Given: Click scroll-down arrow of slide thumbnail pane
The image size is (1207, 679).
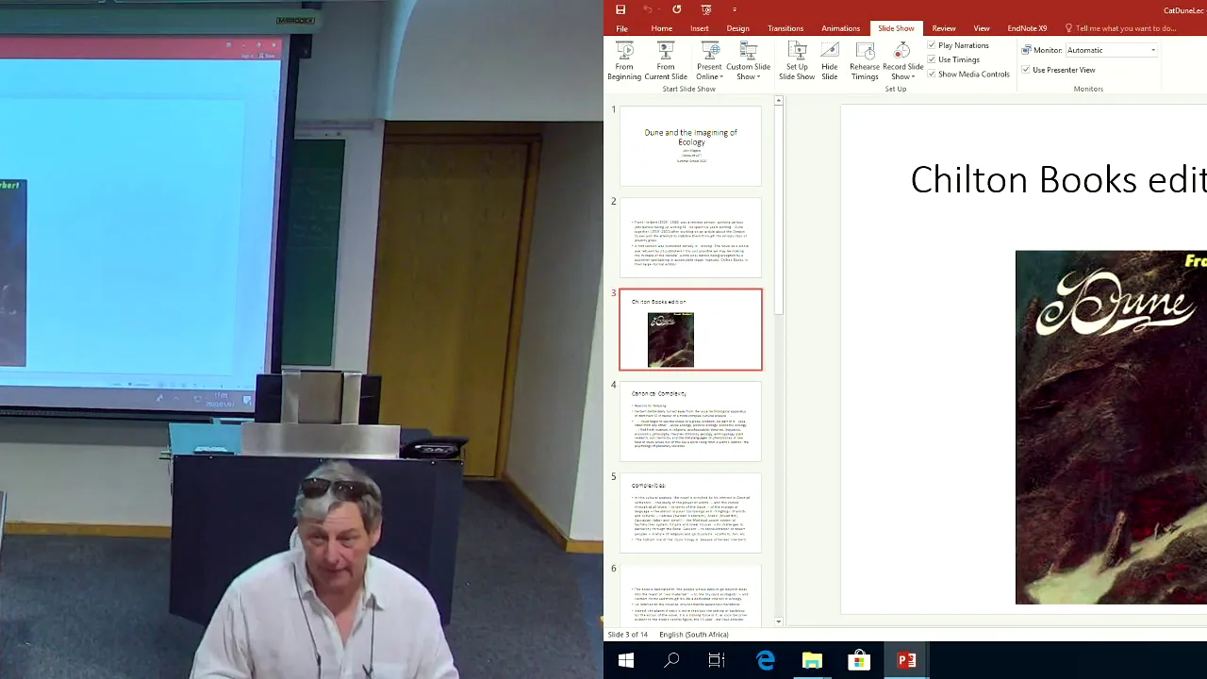Looking at the screenshot, I should (779, 621).
